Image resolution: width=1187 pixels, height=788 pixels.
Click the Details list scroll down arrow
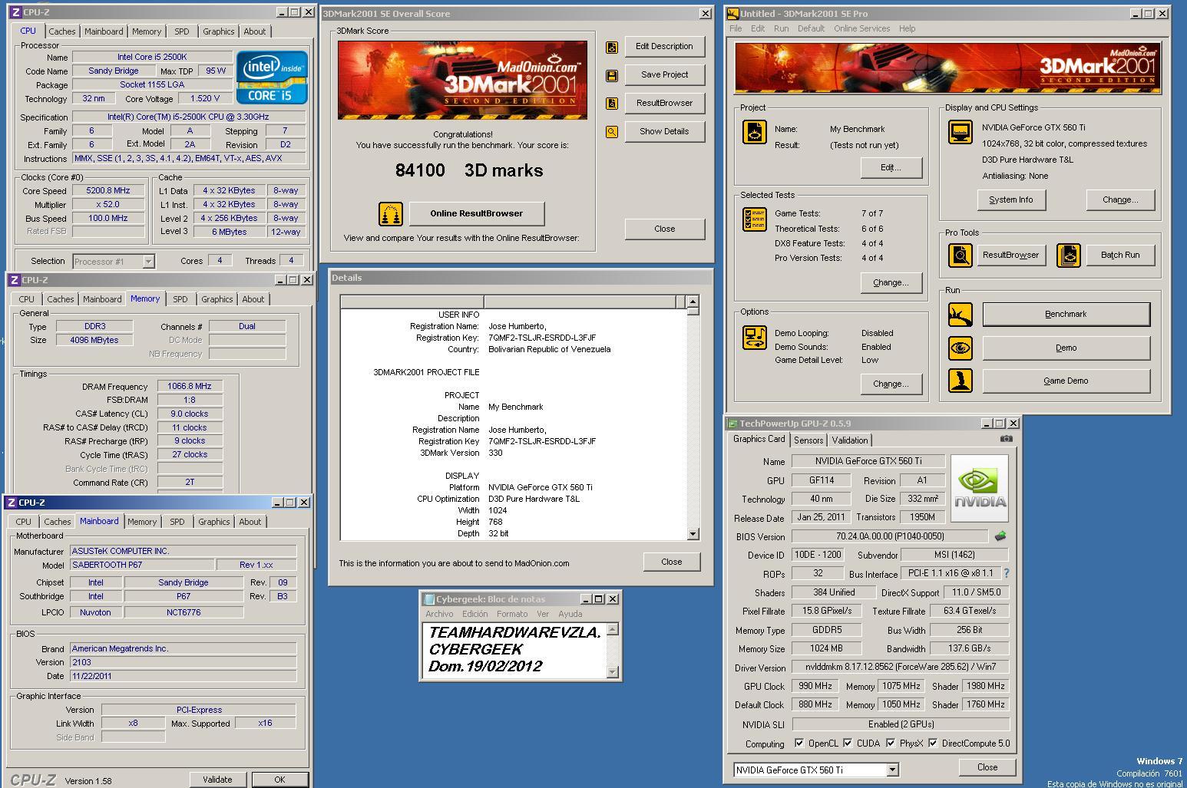click(693, 533)
